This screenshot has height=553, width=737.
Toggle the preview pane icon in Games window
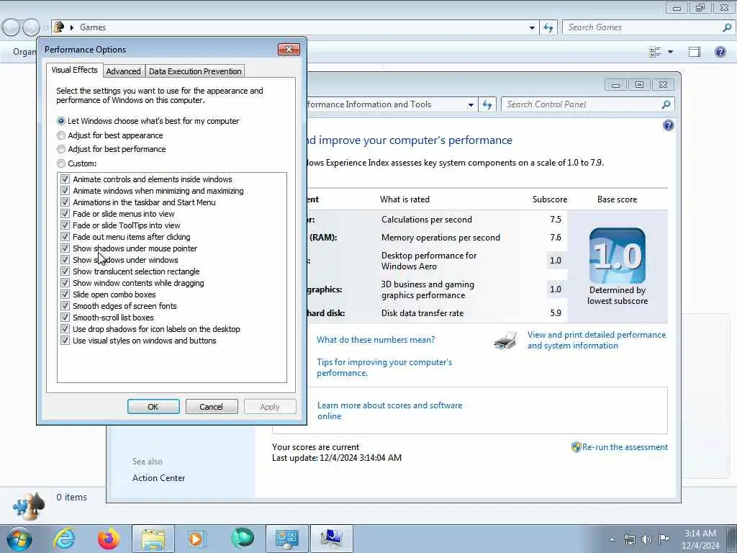[x=695, y=52]
